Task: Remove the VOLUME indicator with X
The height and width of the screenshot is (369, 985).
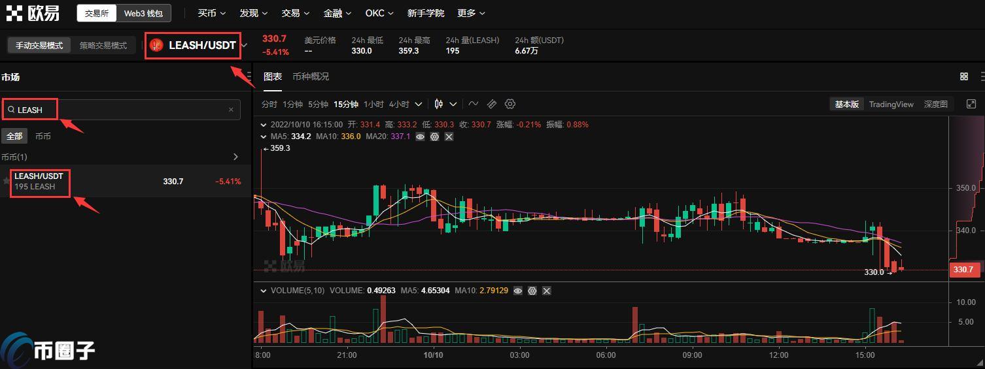Action: coord(547,291)
